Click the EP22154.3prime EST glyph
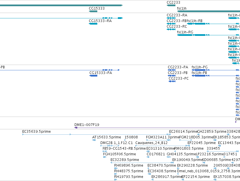Viewport: 240px width, 181px height. coord(182,180)
